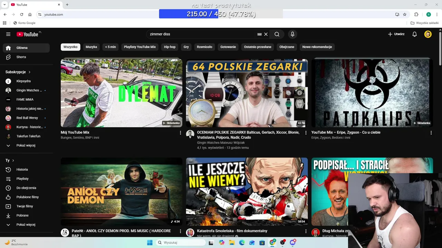The height and width of the screenshot is (248, 442).
Task: Open Chrome profile R avatar
Action: (429, 14)
